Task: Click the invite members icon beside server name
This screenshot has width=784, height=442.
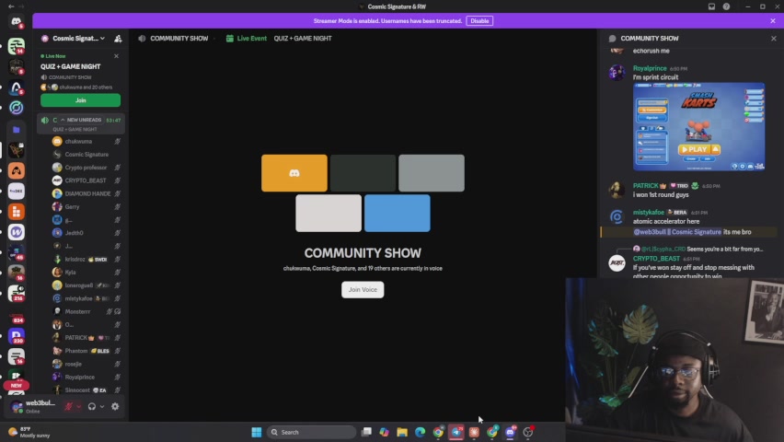Action: [x=118, y=39]
